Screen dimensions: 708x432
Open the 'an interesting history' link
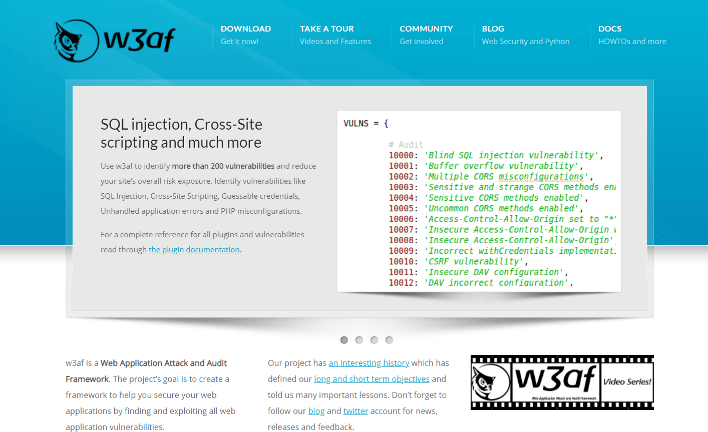point(369,363)
